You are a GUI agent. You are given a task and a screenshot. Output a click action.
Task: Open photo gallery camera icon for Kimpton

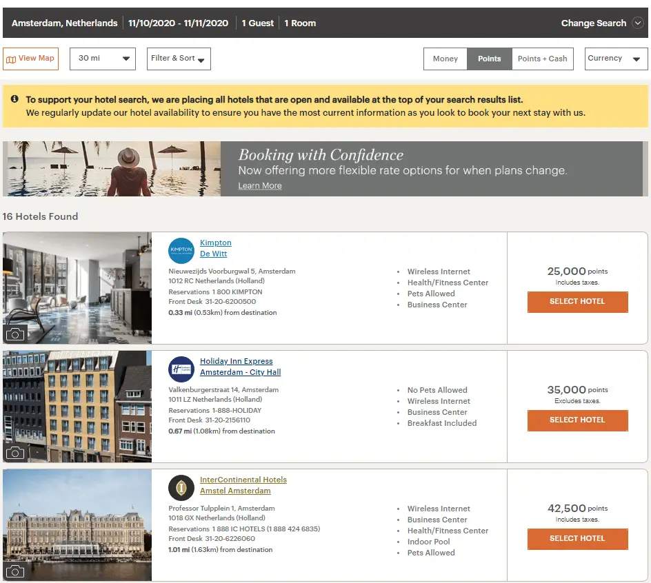click(x=15, y=334)
